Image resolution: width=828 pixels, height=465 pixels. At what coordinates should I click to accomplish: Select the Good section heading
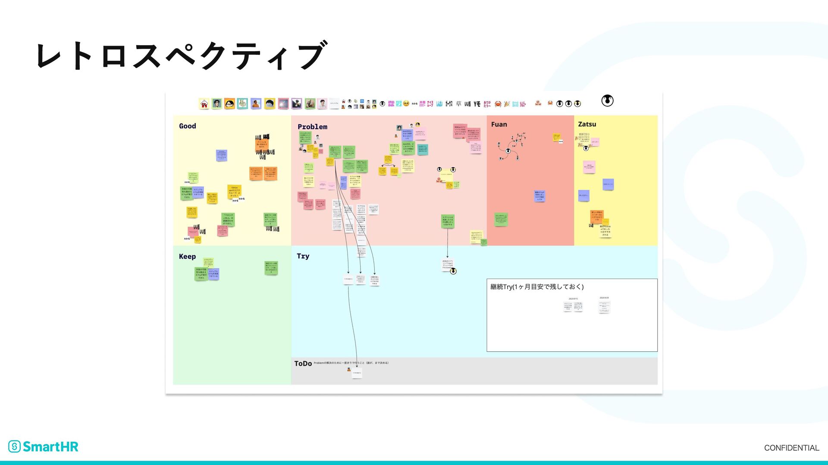[187, 126]
